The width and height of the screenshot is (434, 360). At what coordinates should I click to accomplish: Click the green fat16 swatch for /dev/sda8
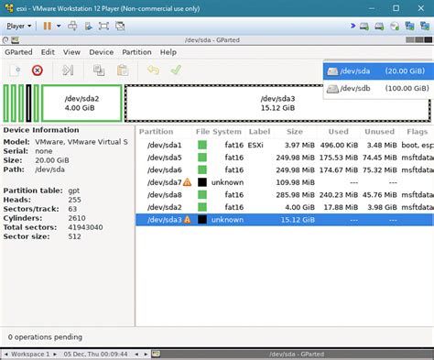pos(202,195)
